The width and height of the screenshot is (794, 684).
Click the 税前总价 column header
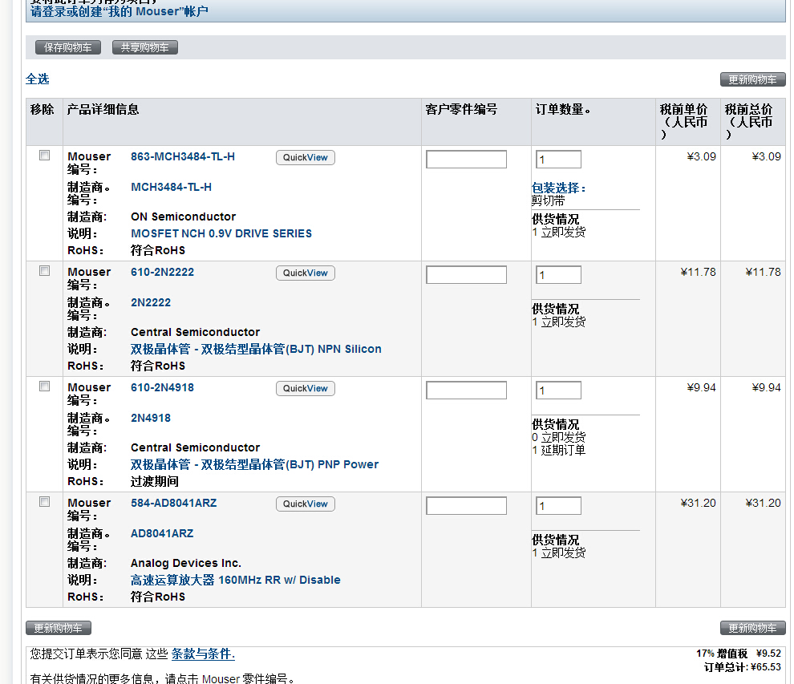[748, 122]
